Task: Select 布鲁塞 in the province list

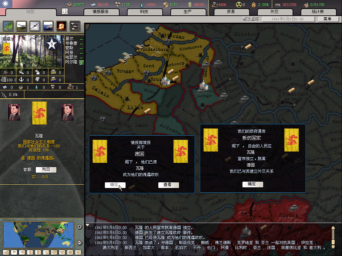Action: pyautogui.click(x=71, y=43)
